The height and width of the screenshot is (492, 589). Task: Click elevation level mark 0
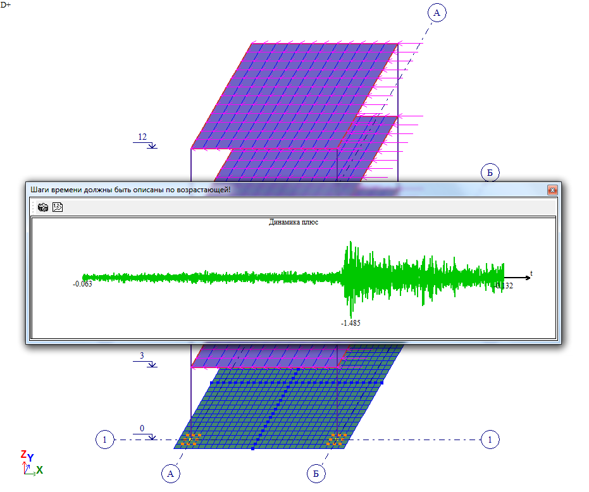click(142, 429)
